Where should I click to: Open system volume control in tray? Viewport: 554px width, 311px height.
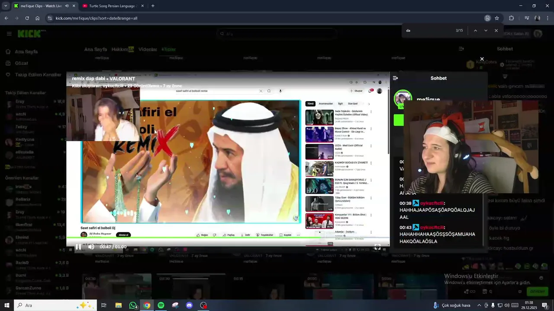coord(507,305)
